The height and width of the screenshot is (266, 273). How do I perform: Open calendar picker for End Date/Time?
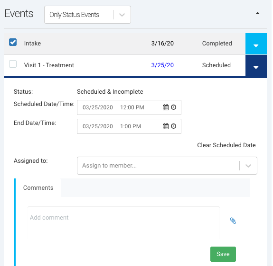166,126
